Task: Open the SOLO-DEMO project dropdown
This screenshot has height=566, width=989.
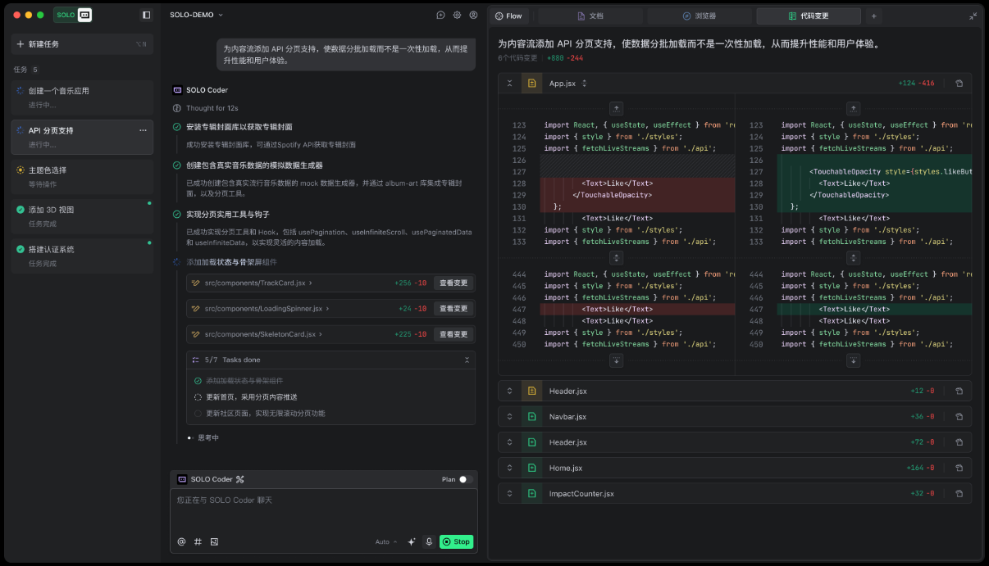Action: pyautogui.click(x=197, y=15)
